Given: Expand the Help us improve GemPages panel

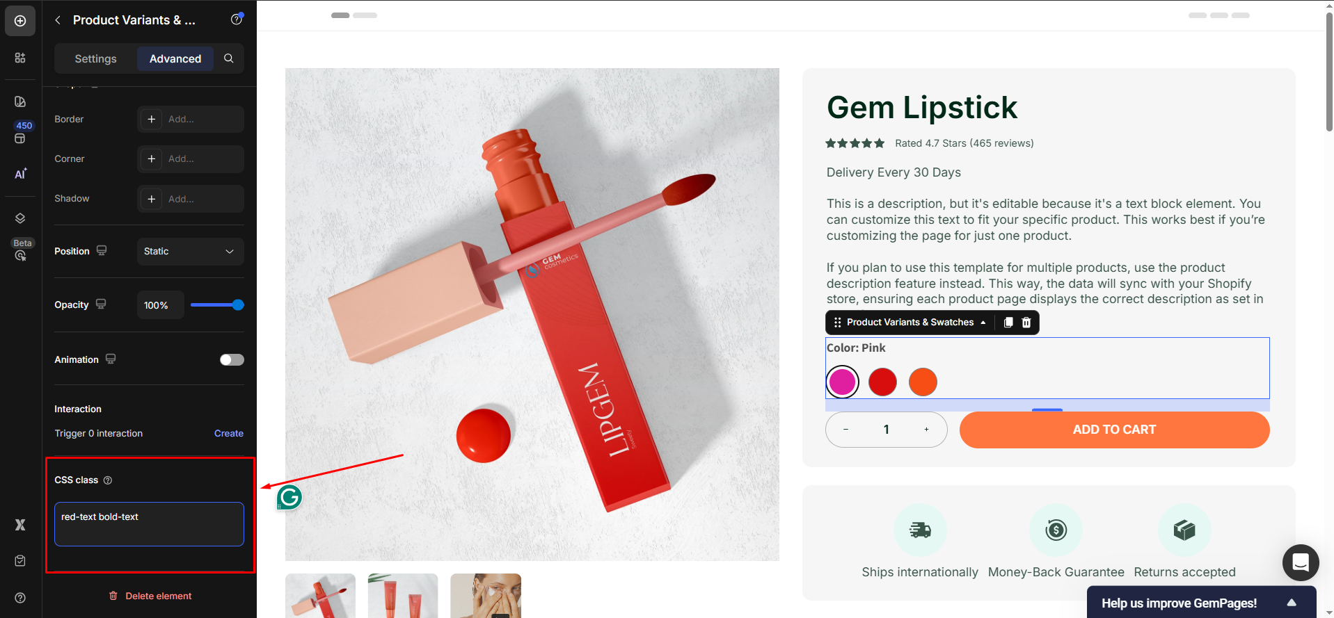Looking at the screenshot, I should pyautogui.click(x=1291, y=603).
